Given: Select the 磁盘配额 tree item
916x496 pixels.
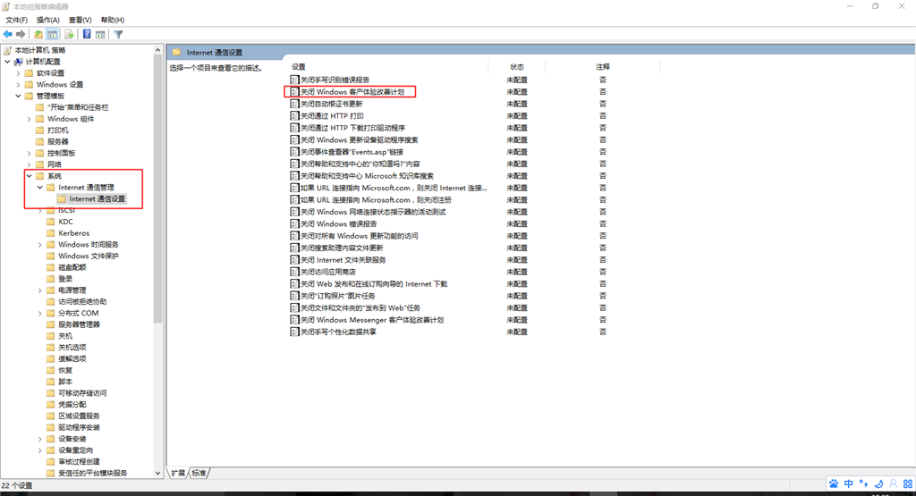Looking at the screenshot, I should 72,267.
